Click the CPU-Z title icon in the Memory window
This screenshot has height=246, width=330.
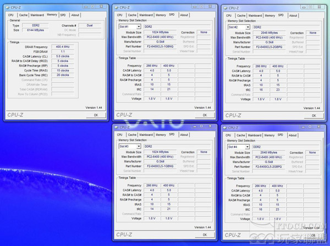8,8
